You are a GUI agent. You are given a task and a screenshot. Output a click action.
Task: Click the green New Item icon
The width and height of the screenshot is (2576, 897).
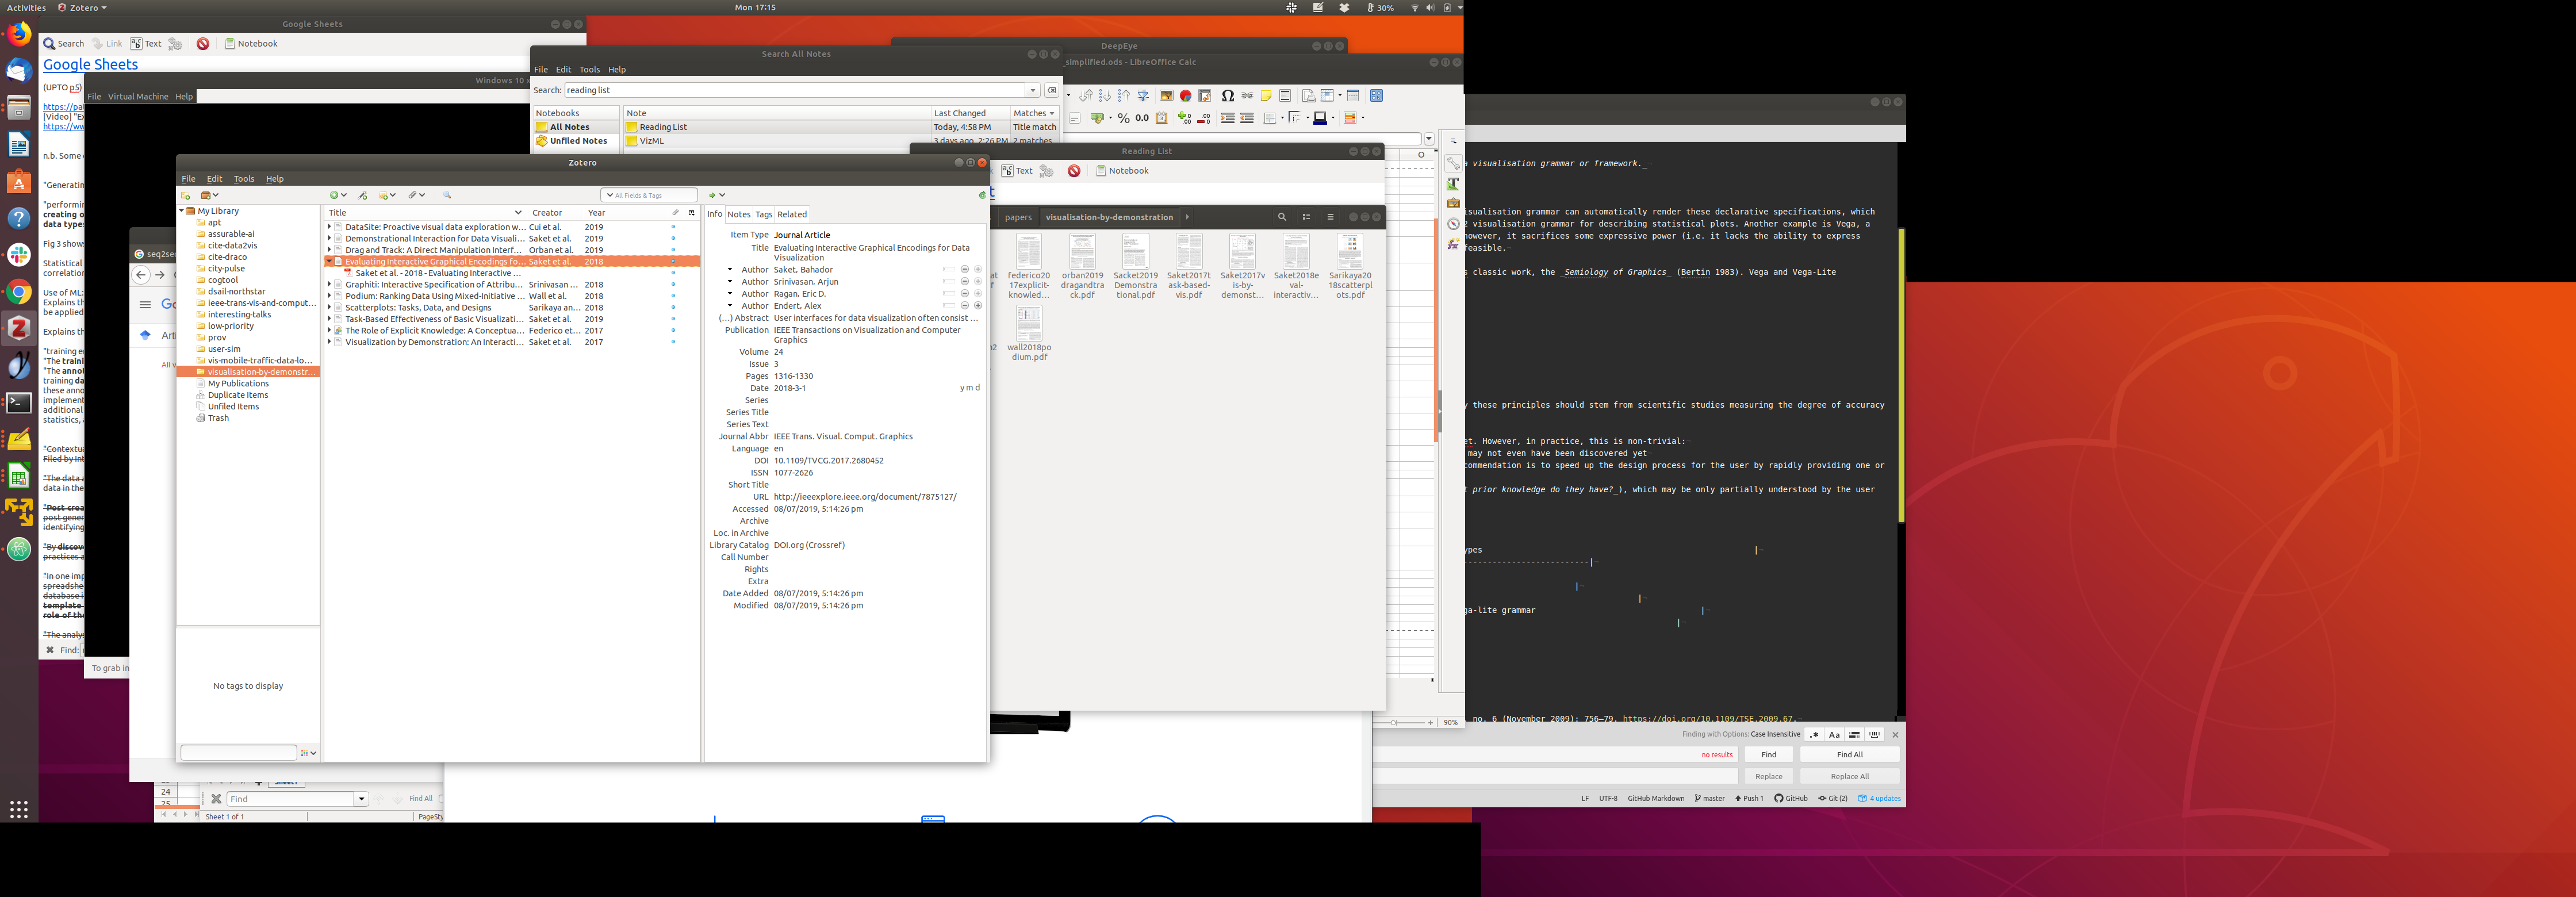tap(334, 195)
